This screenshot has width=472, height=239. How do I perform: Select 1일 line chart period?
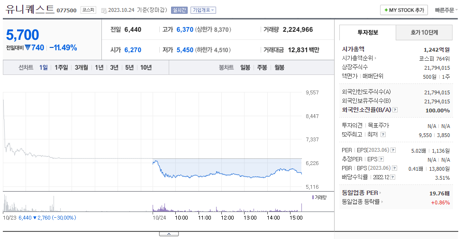click(43, 67)
